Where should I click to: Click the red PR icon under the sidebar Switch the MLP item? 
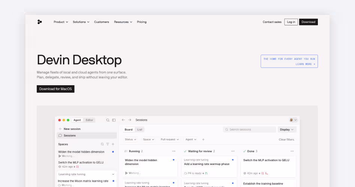pos(78,167)
